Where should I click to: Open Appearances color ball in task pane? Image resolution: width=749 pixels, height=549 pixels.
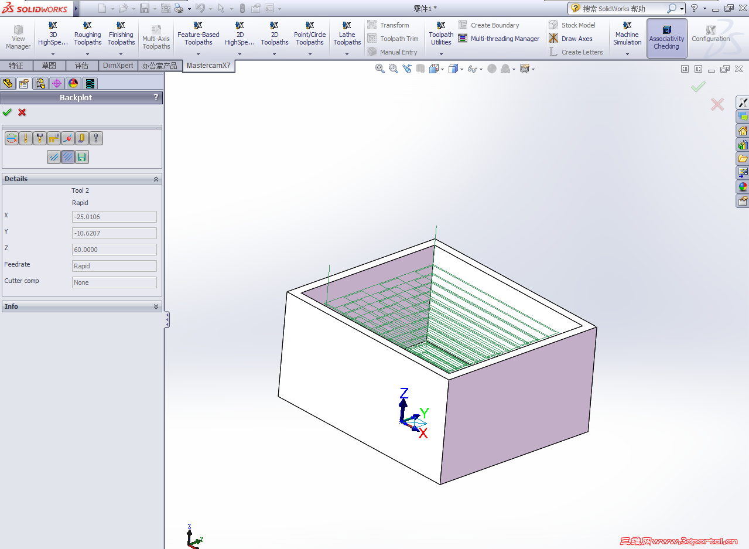[x=743, y=187]
